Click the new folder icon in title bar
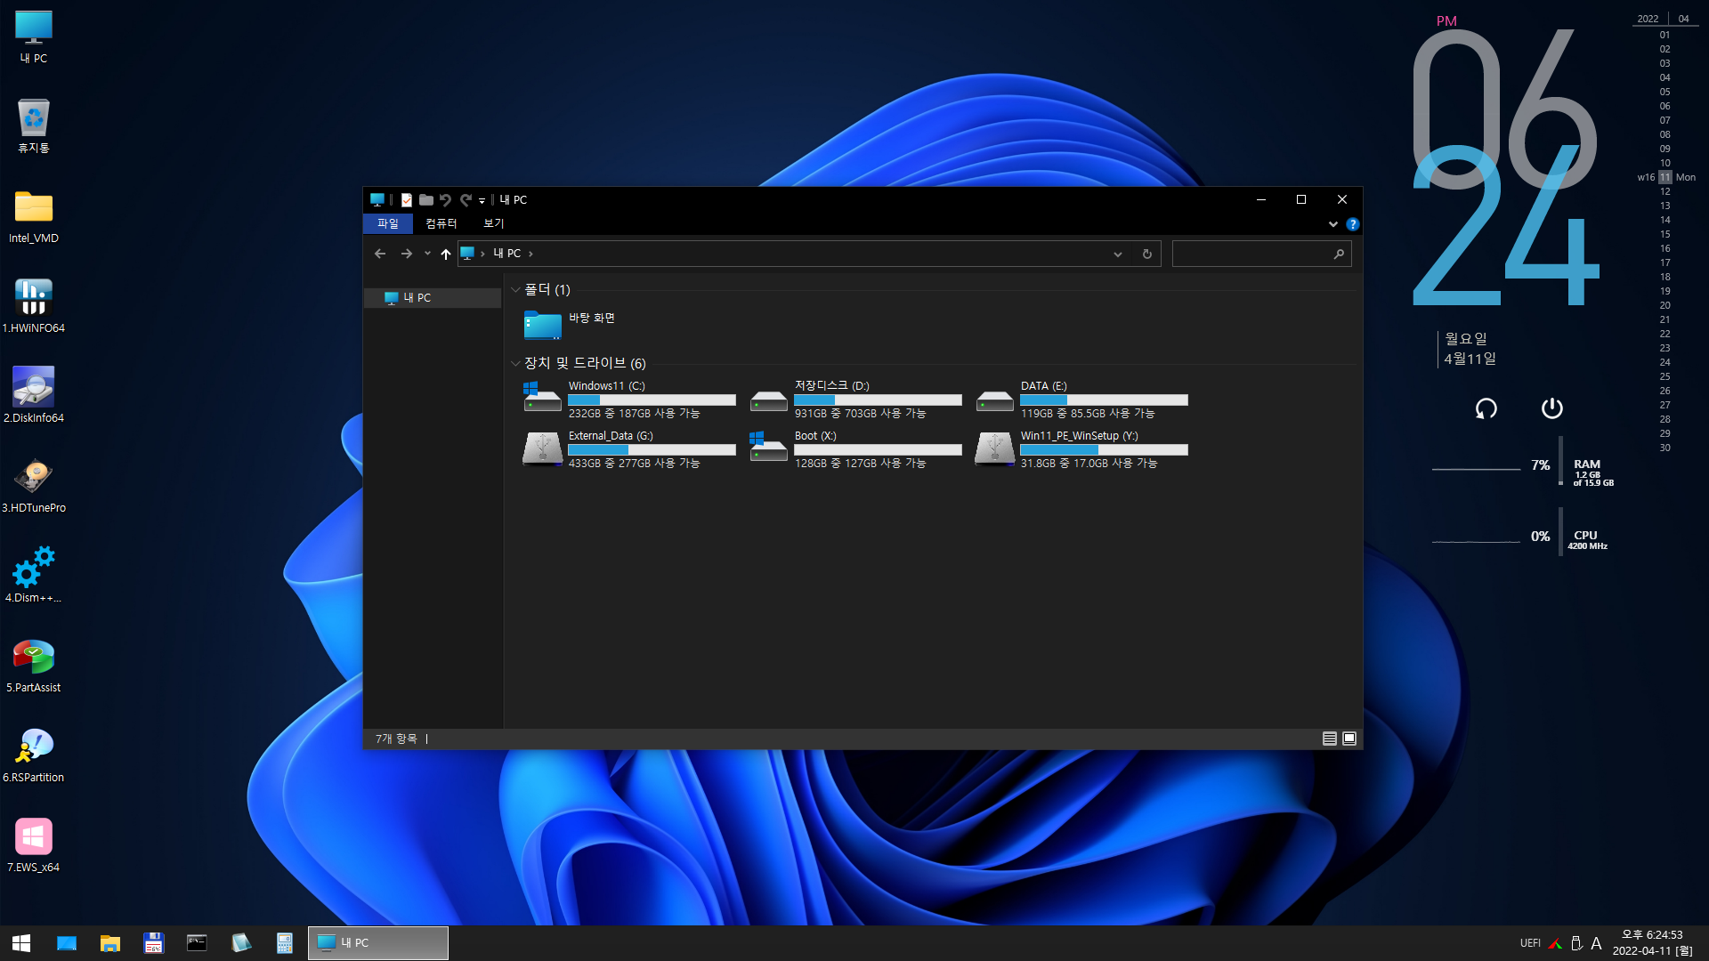The width and height of the screenshot is (1709, 961). pos(426,200)
